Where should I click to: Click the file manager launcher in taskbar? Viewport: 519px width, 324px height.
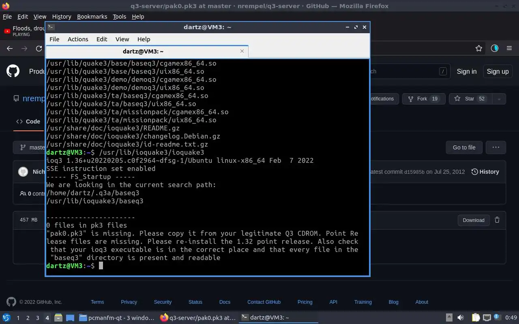coord(58,318)
